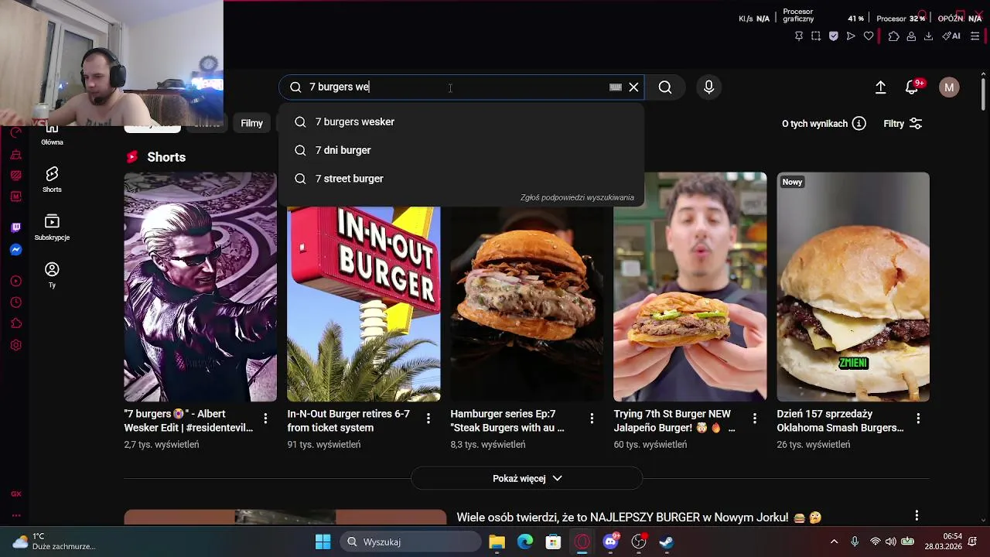990x557 pixels.
Task: Click 'Zgłoś podpowiedzi wyszukiwania' link
Action: pos(577,197)
